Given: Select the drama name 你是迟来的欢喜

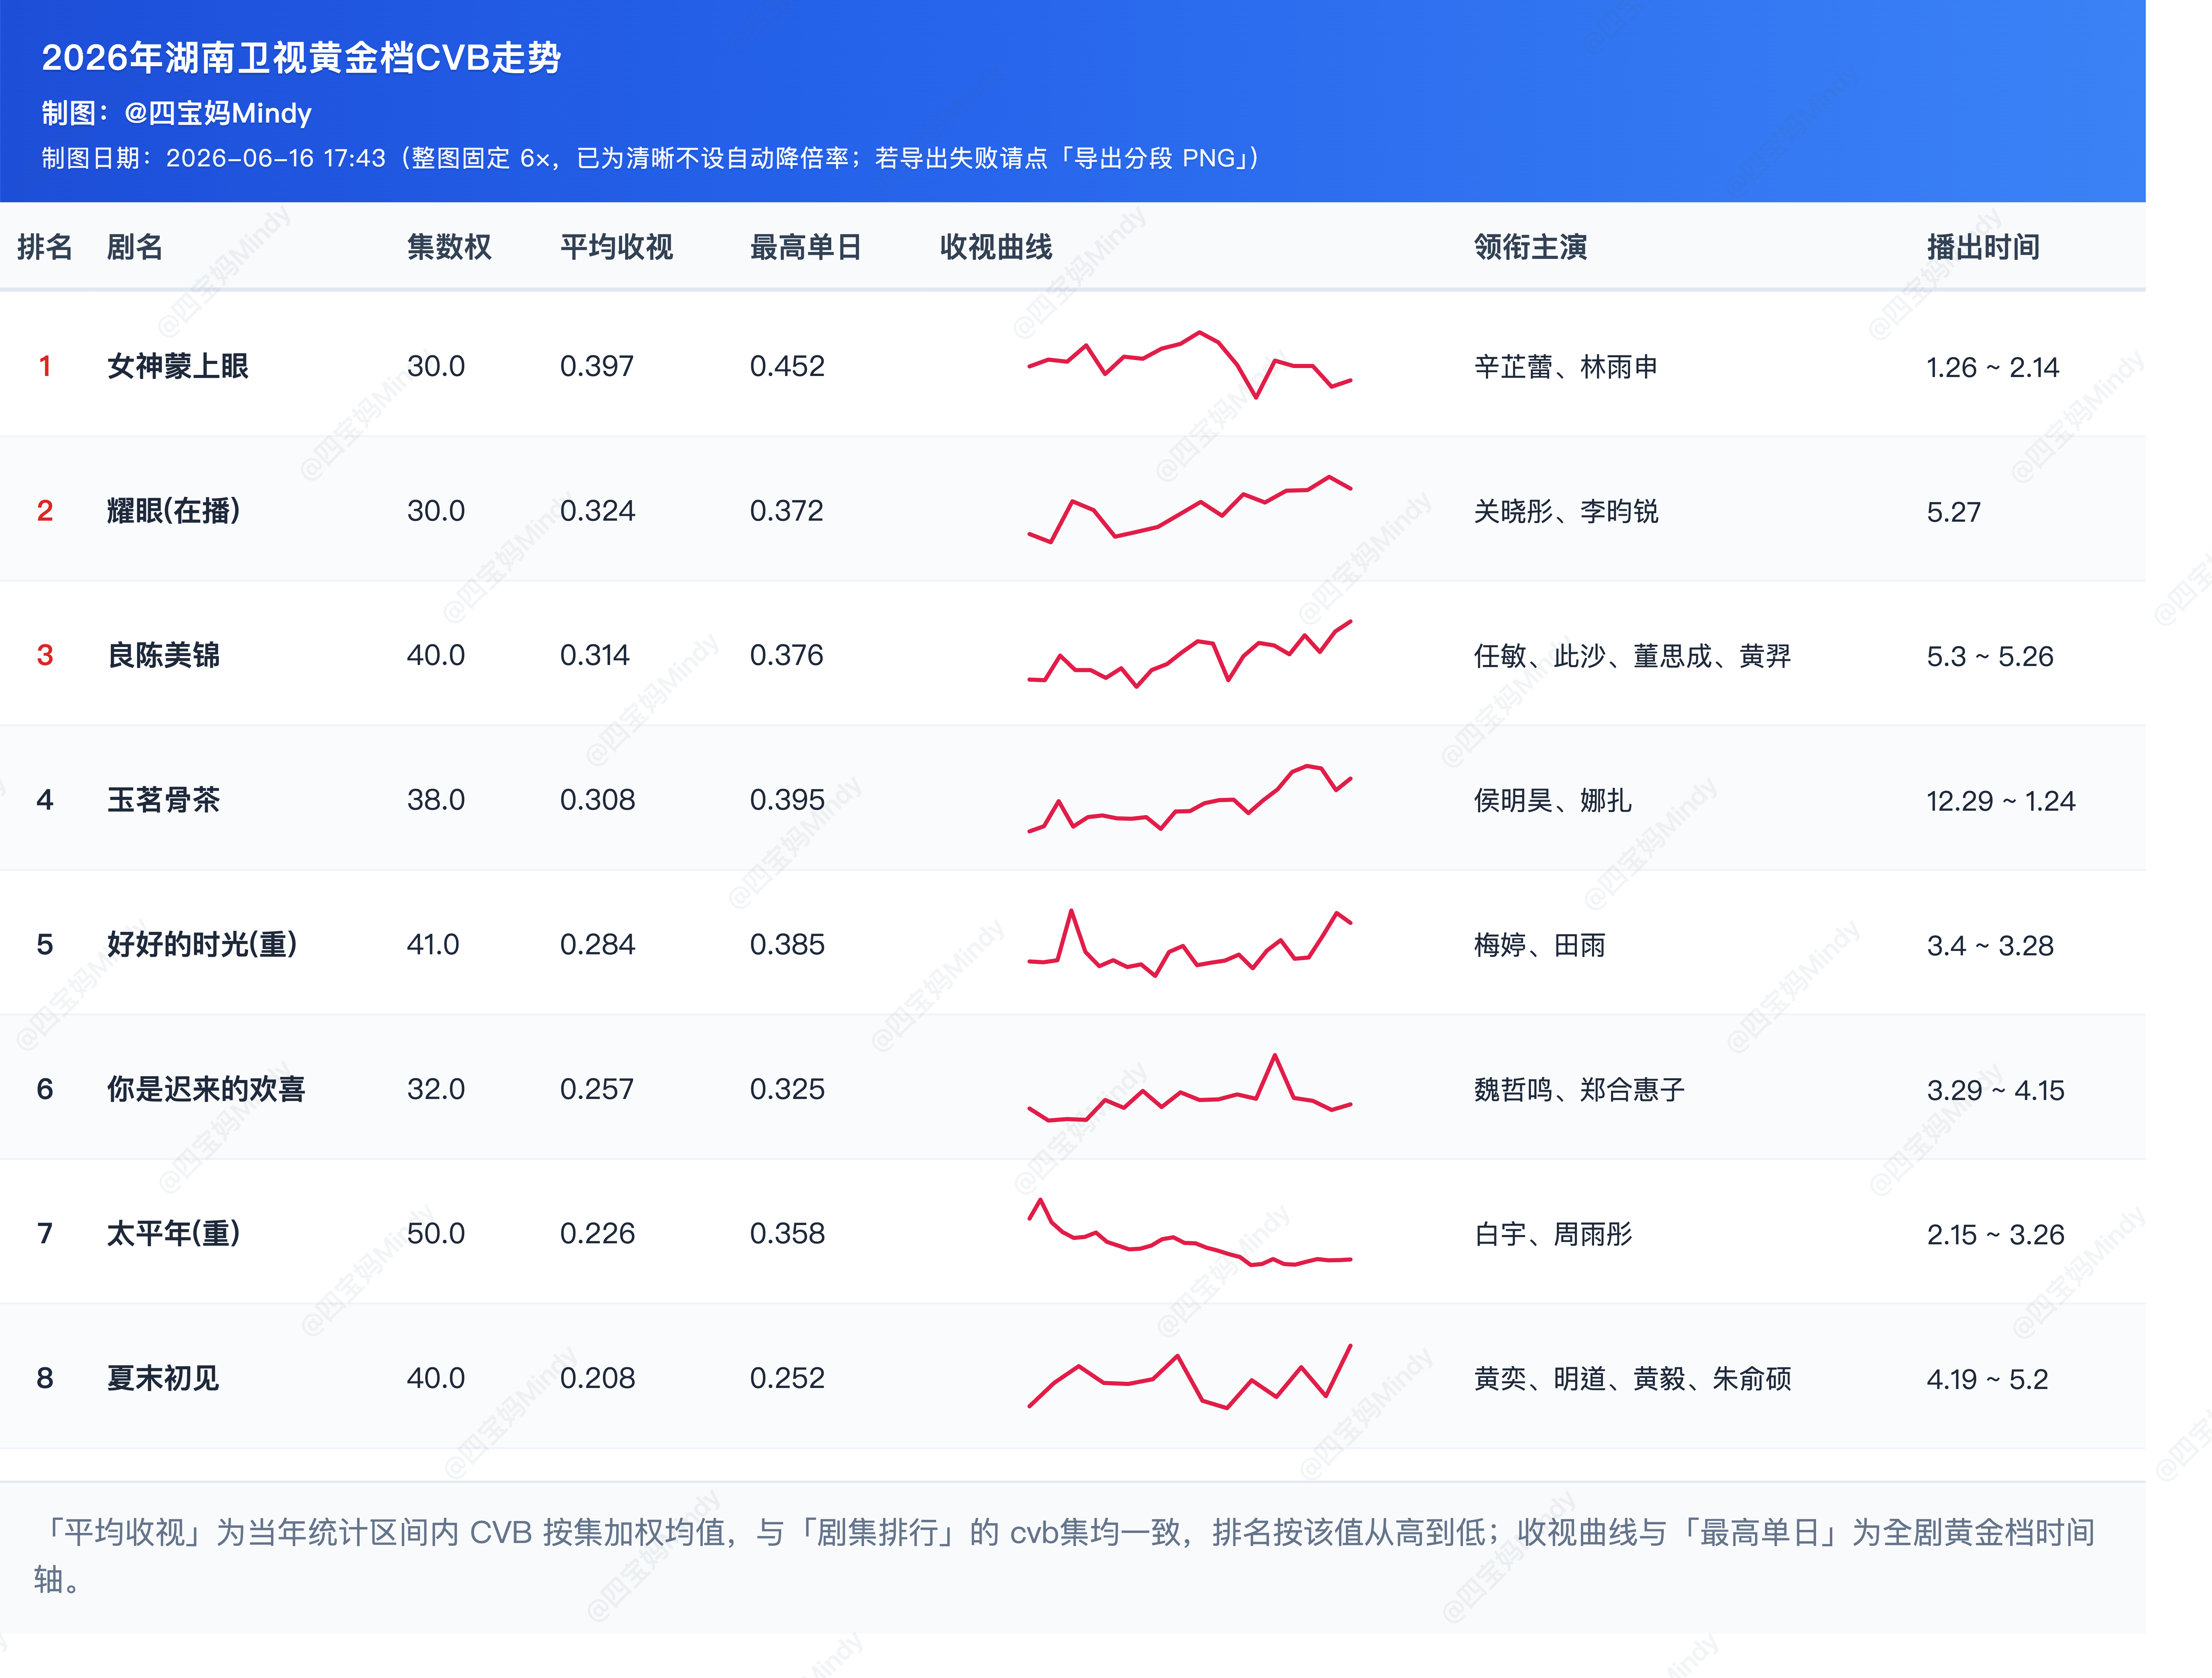Looking at the screenshot, I should [206, 1089].
